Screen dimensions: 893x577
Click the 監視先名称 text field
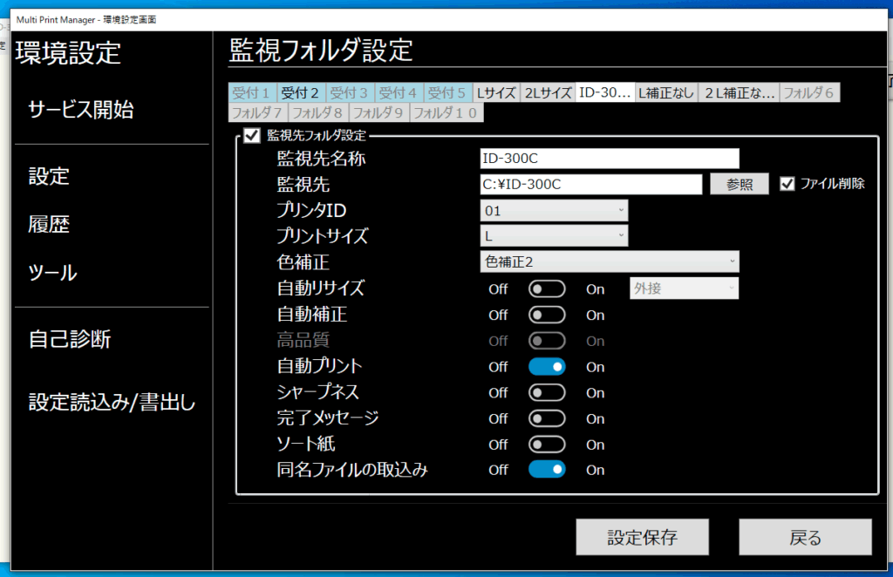(610, 158)
